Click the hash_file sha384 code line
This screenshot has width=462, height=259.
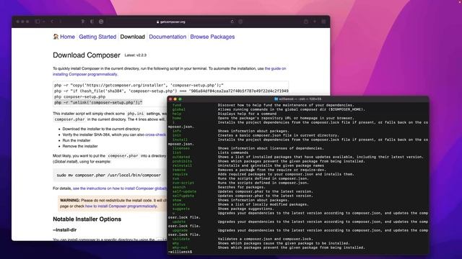[x=171, y=91]
